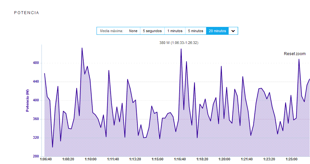Click the 320 value on the y-axis
The height and width of the screenshot is (164, 310).
tap(36, 138)
